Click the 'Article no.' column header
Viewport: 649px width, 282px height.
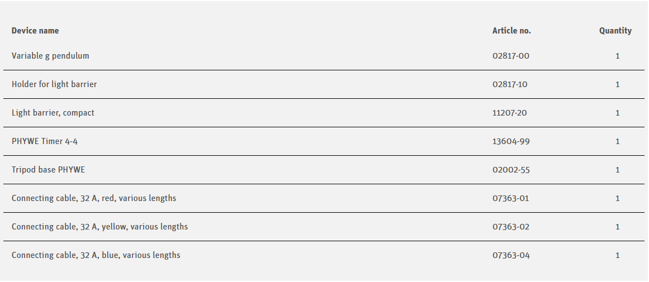[x=512, y=31]
